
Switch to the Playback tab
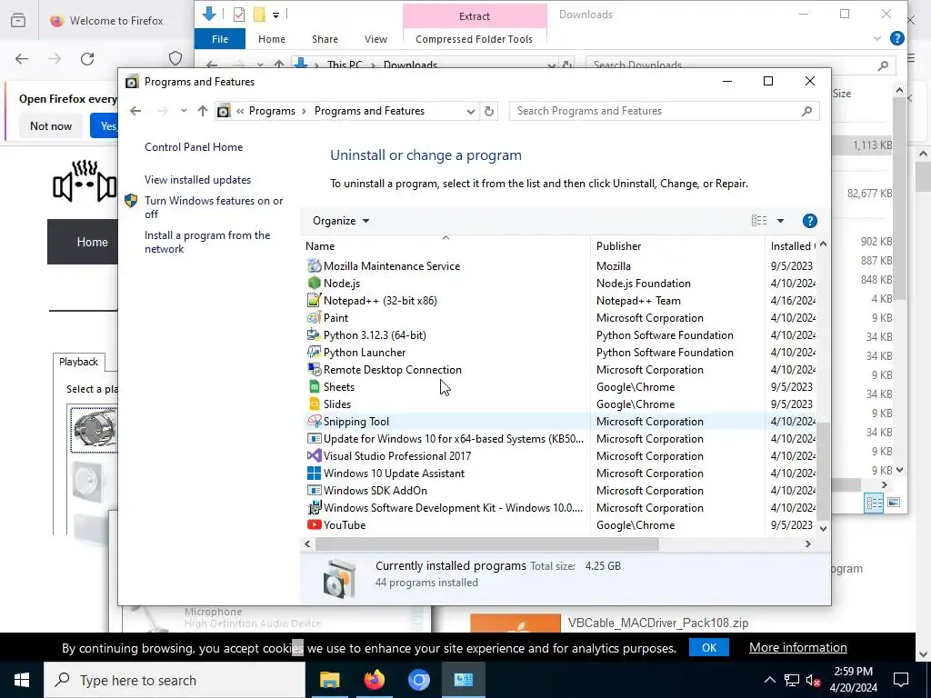pos(78,362)
